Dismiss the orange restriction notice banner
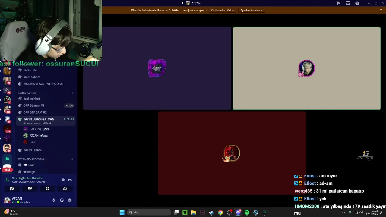This screenshot has height=217, width=386. [x=381, y=10]
